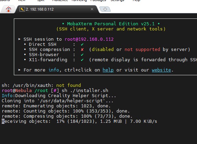The height and width of the screenshot is (144, 197).
Task: Click '(SSH client, X server and network tools)' subtitle
Action: (111, 29)
